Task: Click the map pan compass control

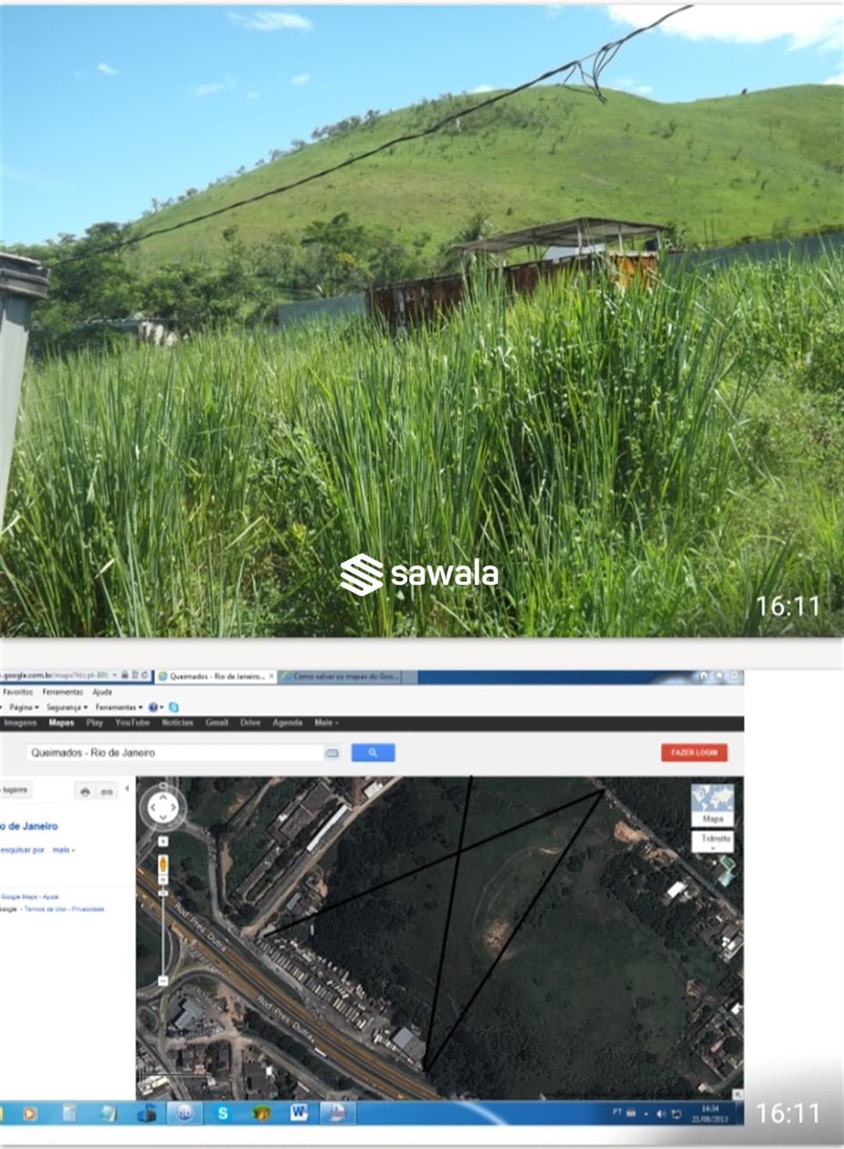Action: click(163, 807)
